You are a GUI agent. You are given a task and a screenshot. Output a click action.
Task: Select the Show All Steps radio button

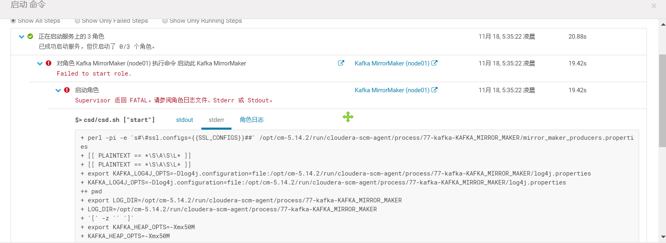[x=13, y=21]
